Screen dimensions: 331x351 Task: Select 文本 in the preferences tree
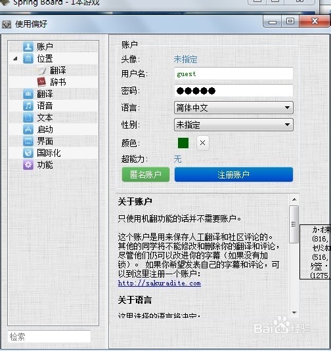click(45, 117)
